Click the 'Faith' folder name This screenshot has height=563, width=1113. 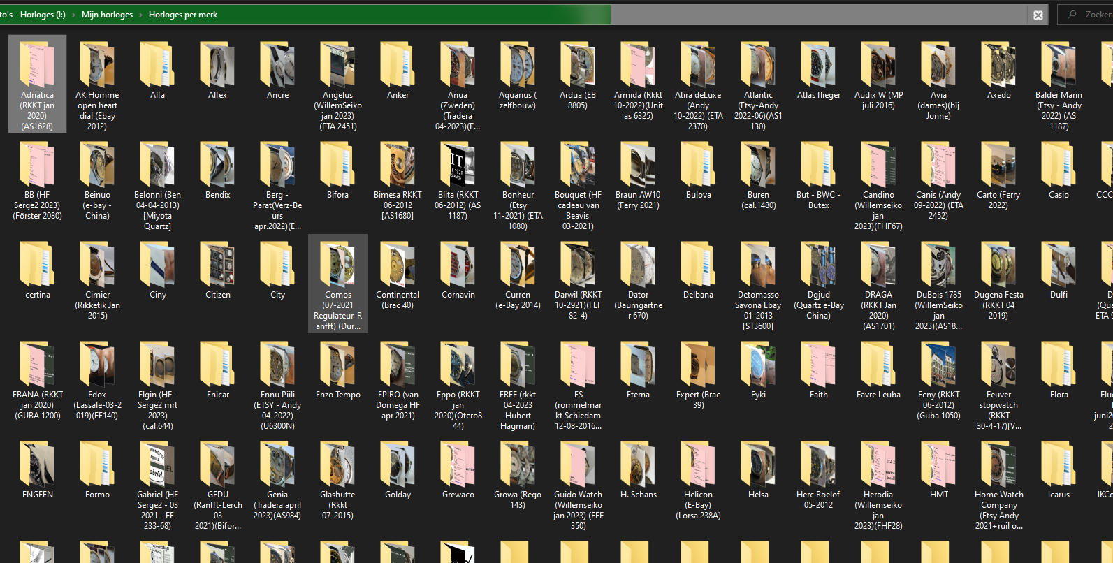(819, 395)
